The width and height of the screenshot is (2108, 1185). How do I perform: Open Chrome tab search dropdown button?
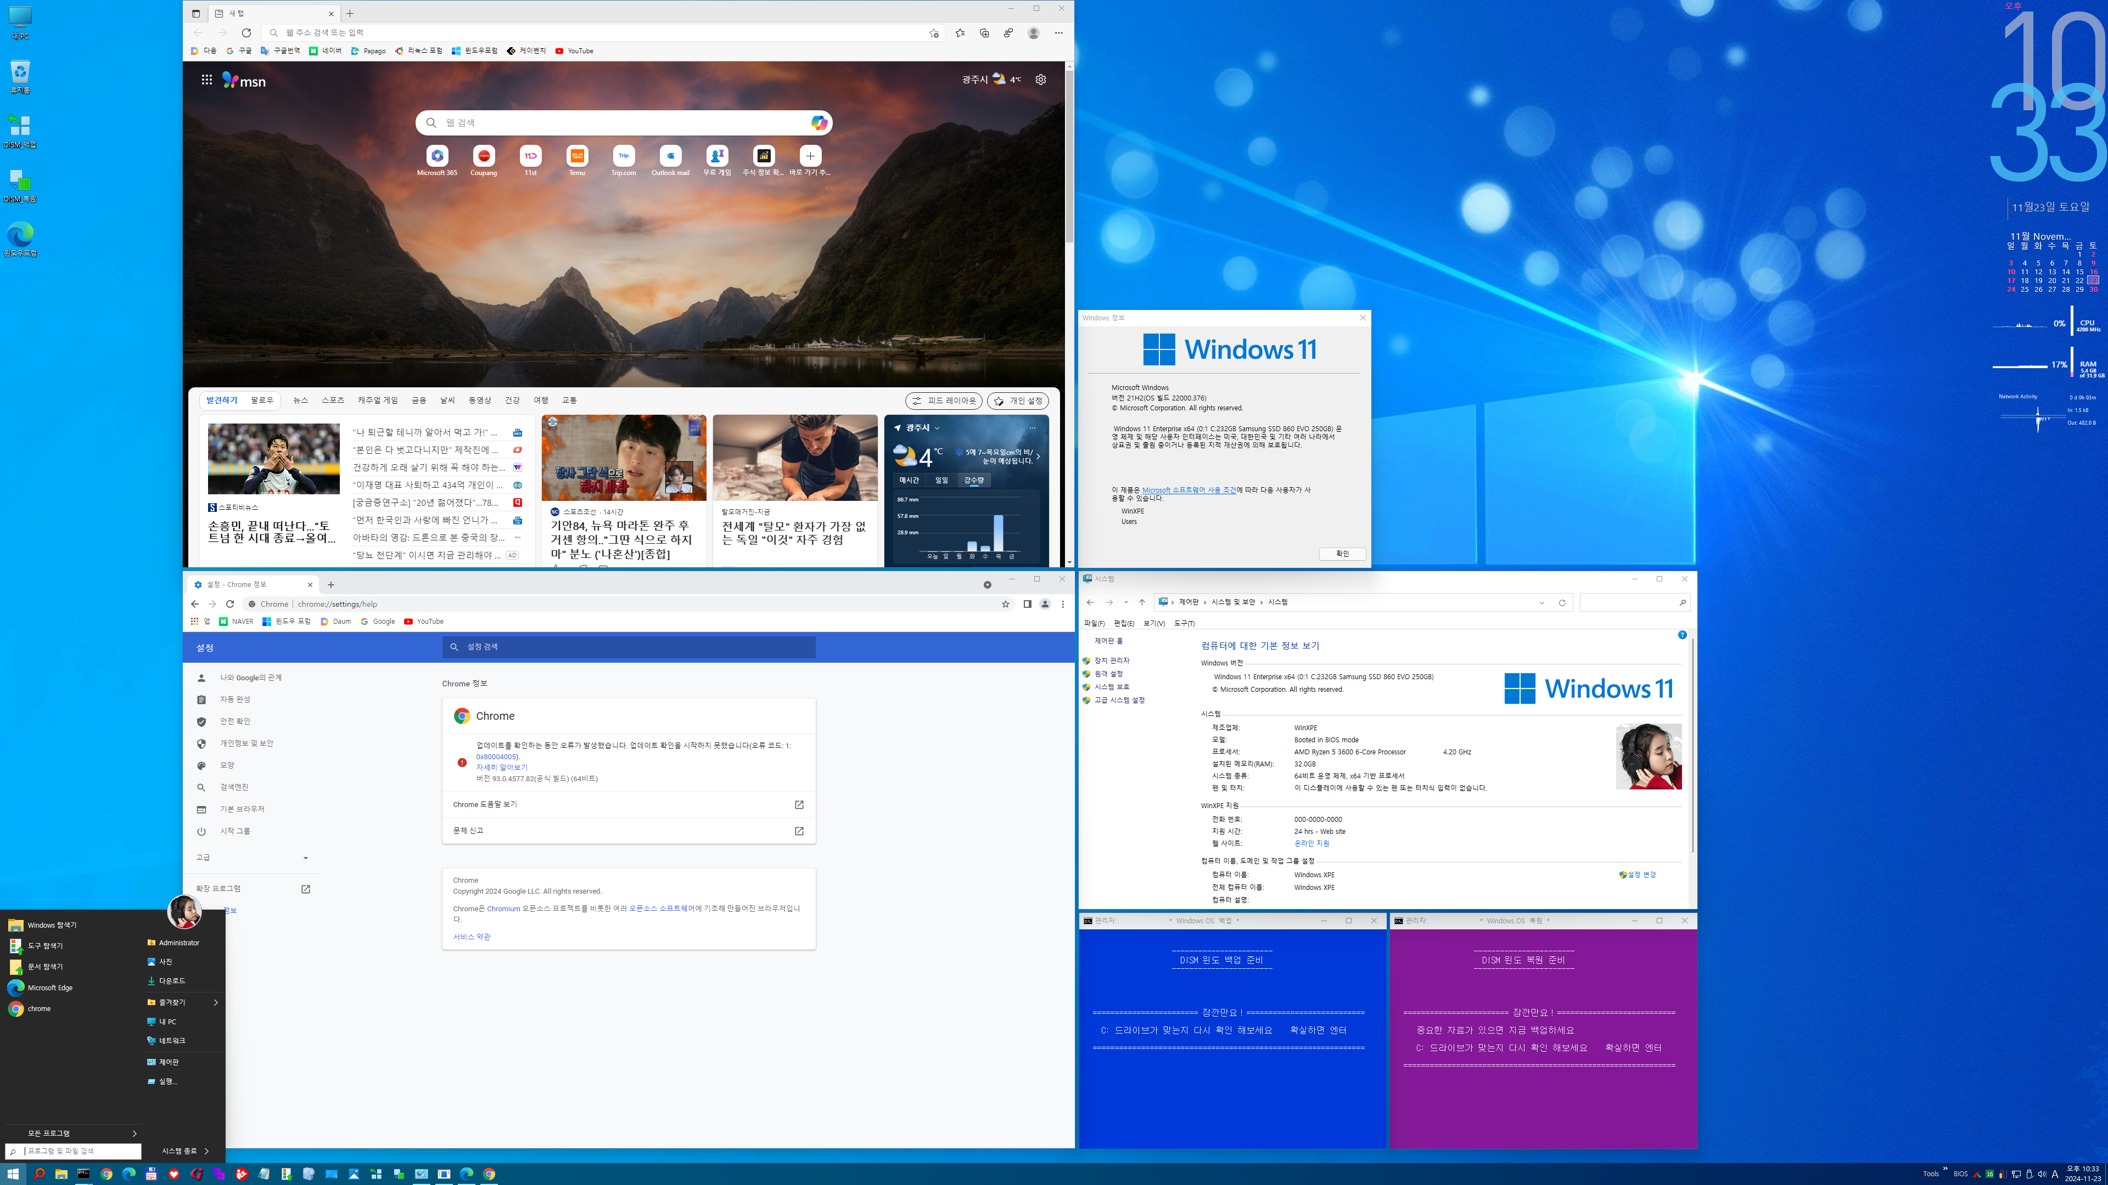coord(988,585)
